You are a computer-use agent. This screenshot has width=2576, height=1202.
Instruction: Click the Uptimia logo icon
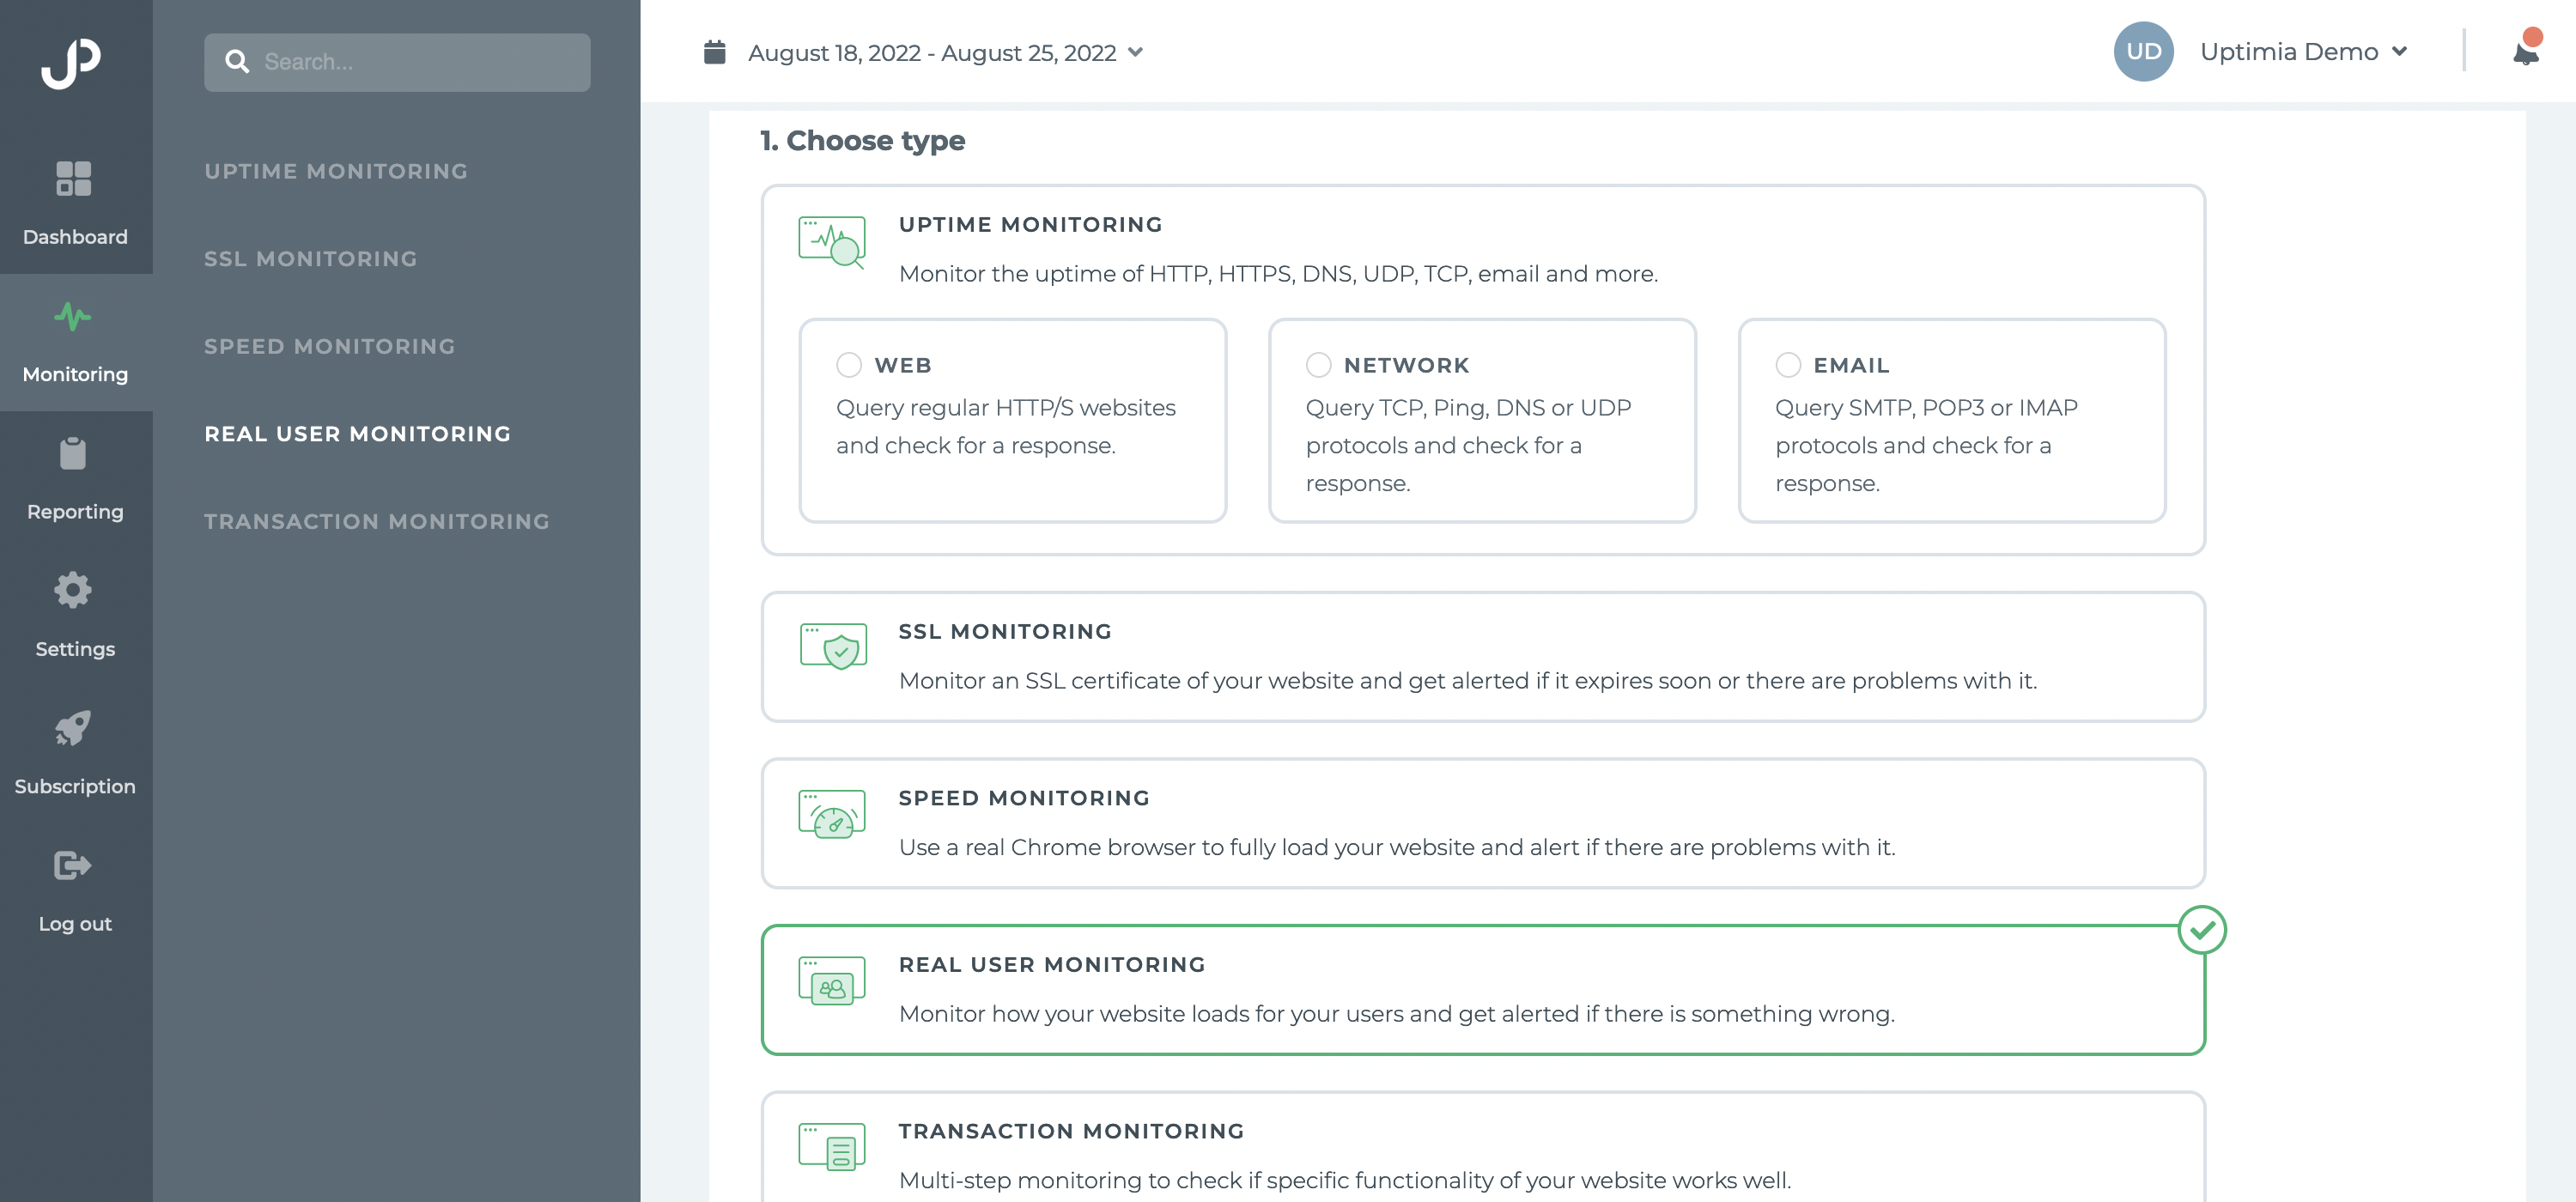click(71, 63)
